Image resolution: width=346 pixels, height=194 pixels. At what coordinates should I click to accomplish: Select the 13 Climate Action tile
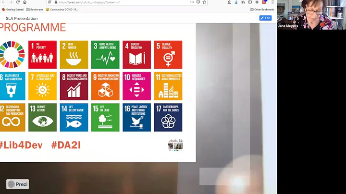pos(42,118)
